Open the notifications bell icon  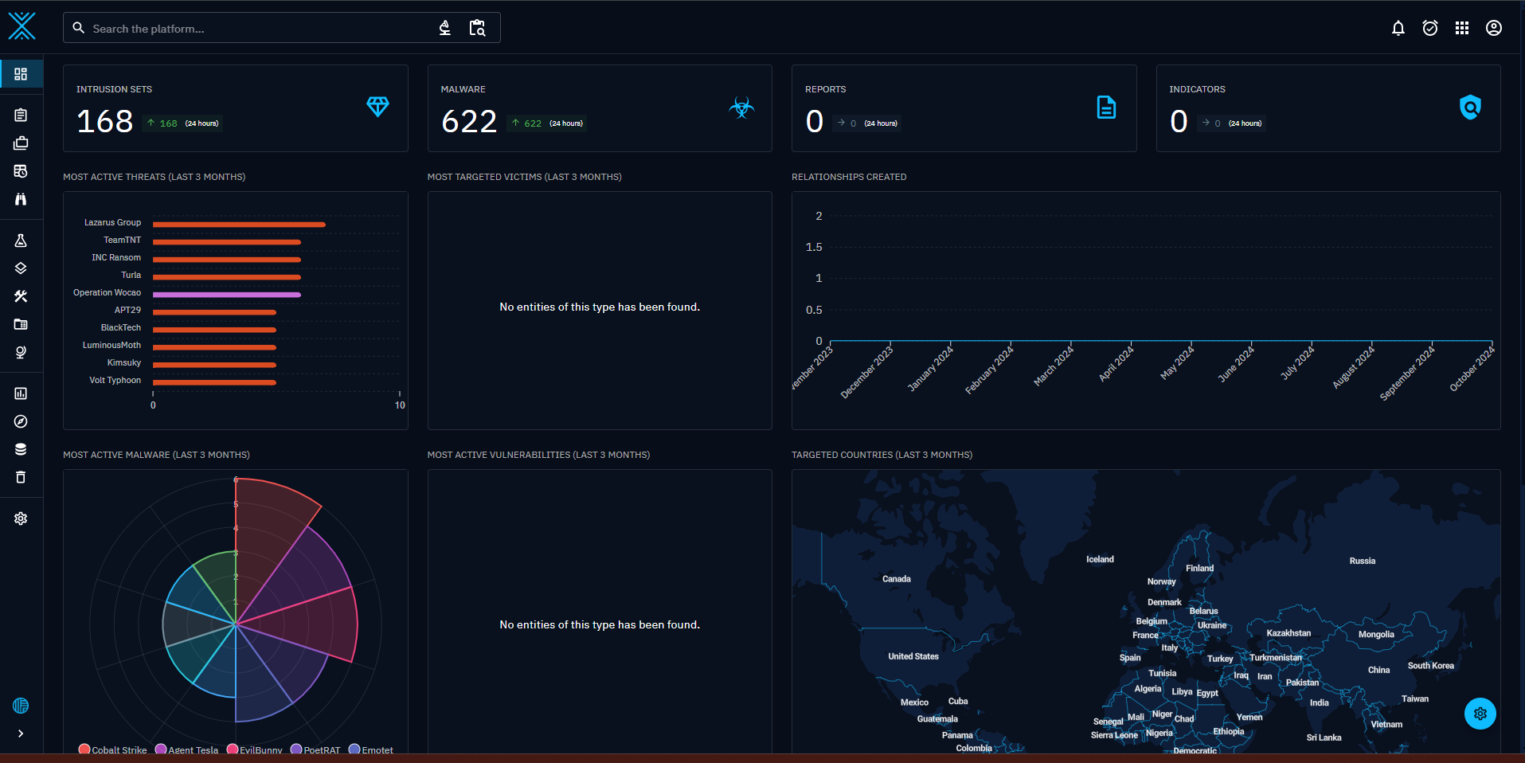[x=1398, y=28]
